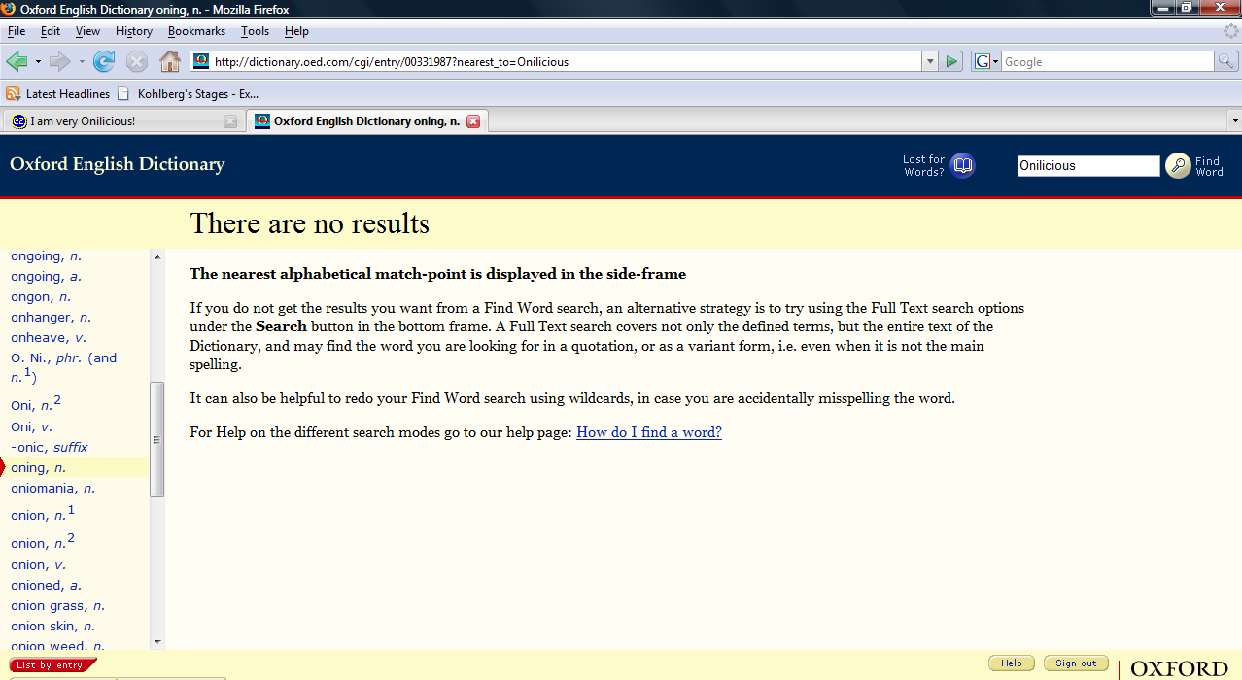Screen dimensions: 1242x680
Task: Open the 'ongon, n.' entry
Action: 41,297
